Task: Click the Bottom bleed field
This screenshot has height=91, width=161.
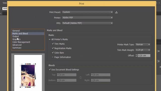Action: [x=68, y=80]
